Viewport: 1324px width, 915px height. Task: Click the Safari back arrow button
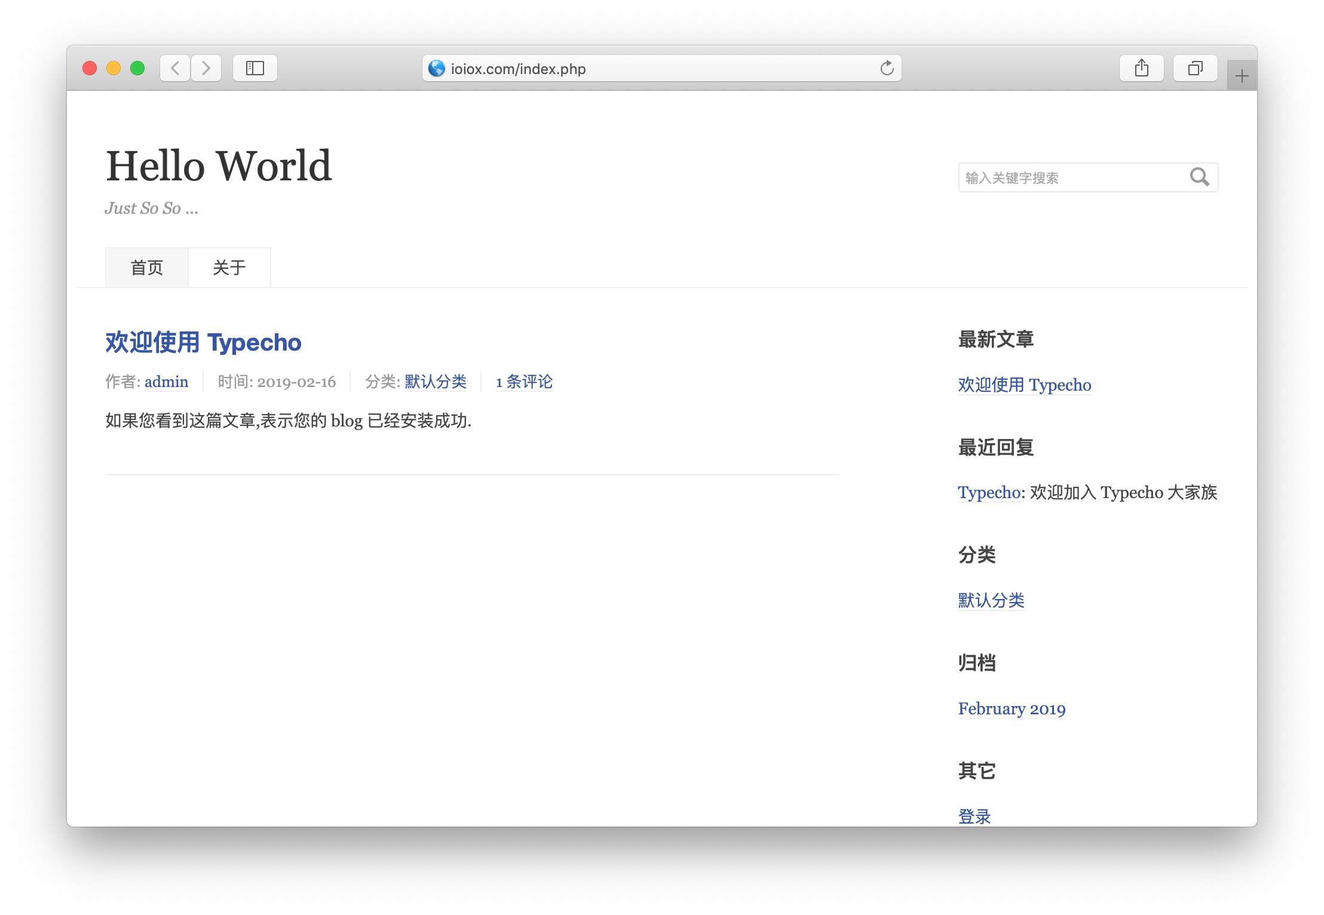pos(175,68)
